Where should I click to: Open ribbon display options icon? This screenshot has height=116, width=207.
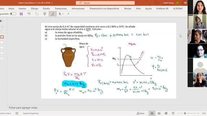(x=185, y=3)
